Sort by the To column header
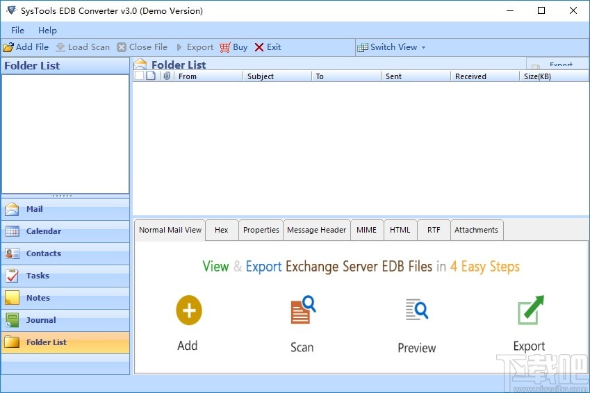The image size is (590, 393). [347, 76]
